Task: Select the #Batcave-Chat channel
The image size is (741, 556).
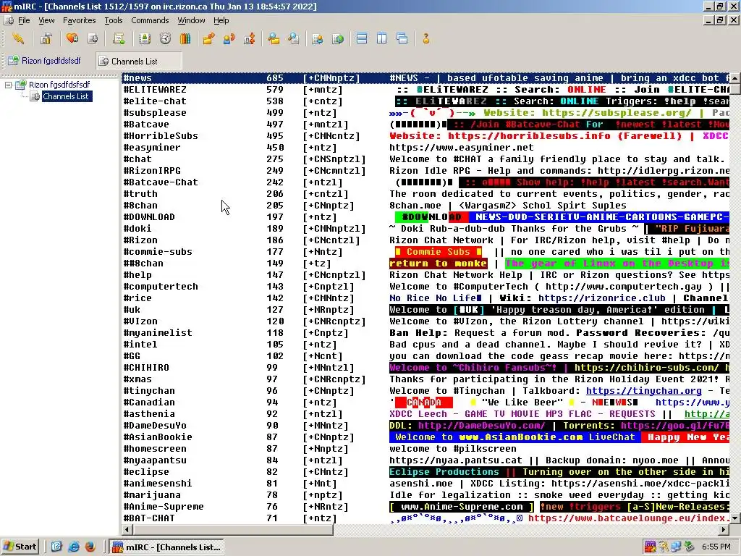Action: pyautogui.click(x=425, y=182)
